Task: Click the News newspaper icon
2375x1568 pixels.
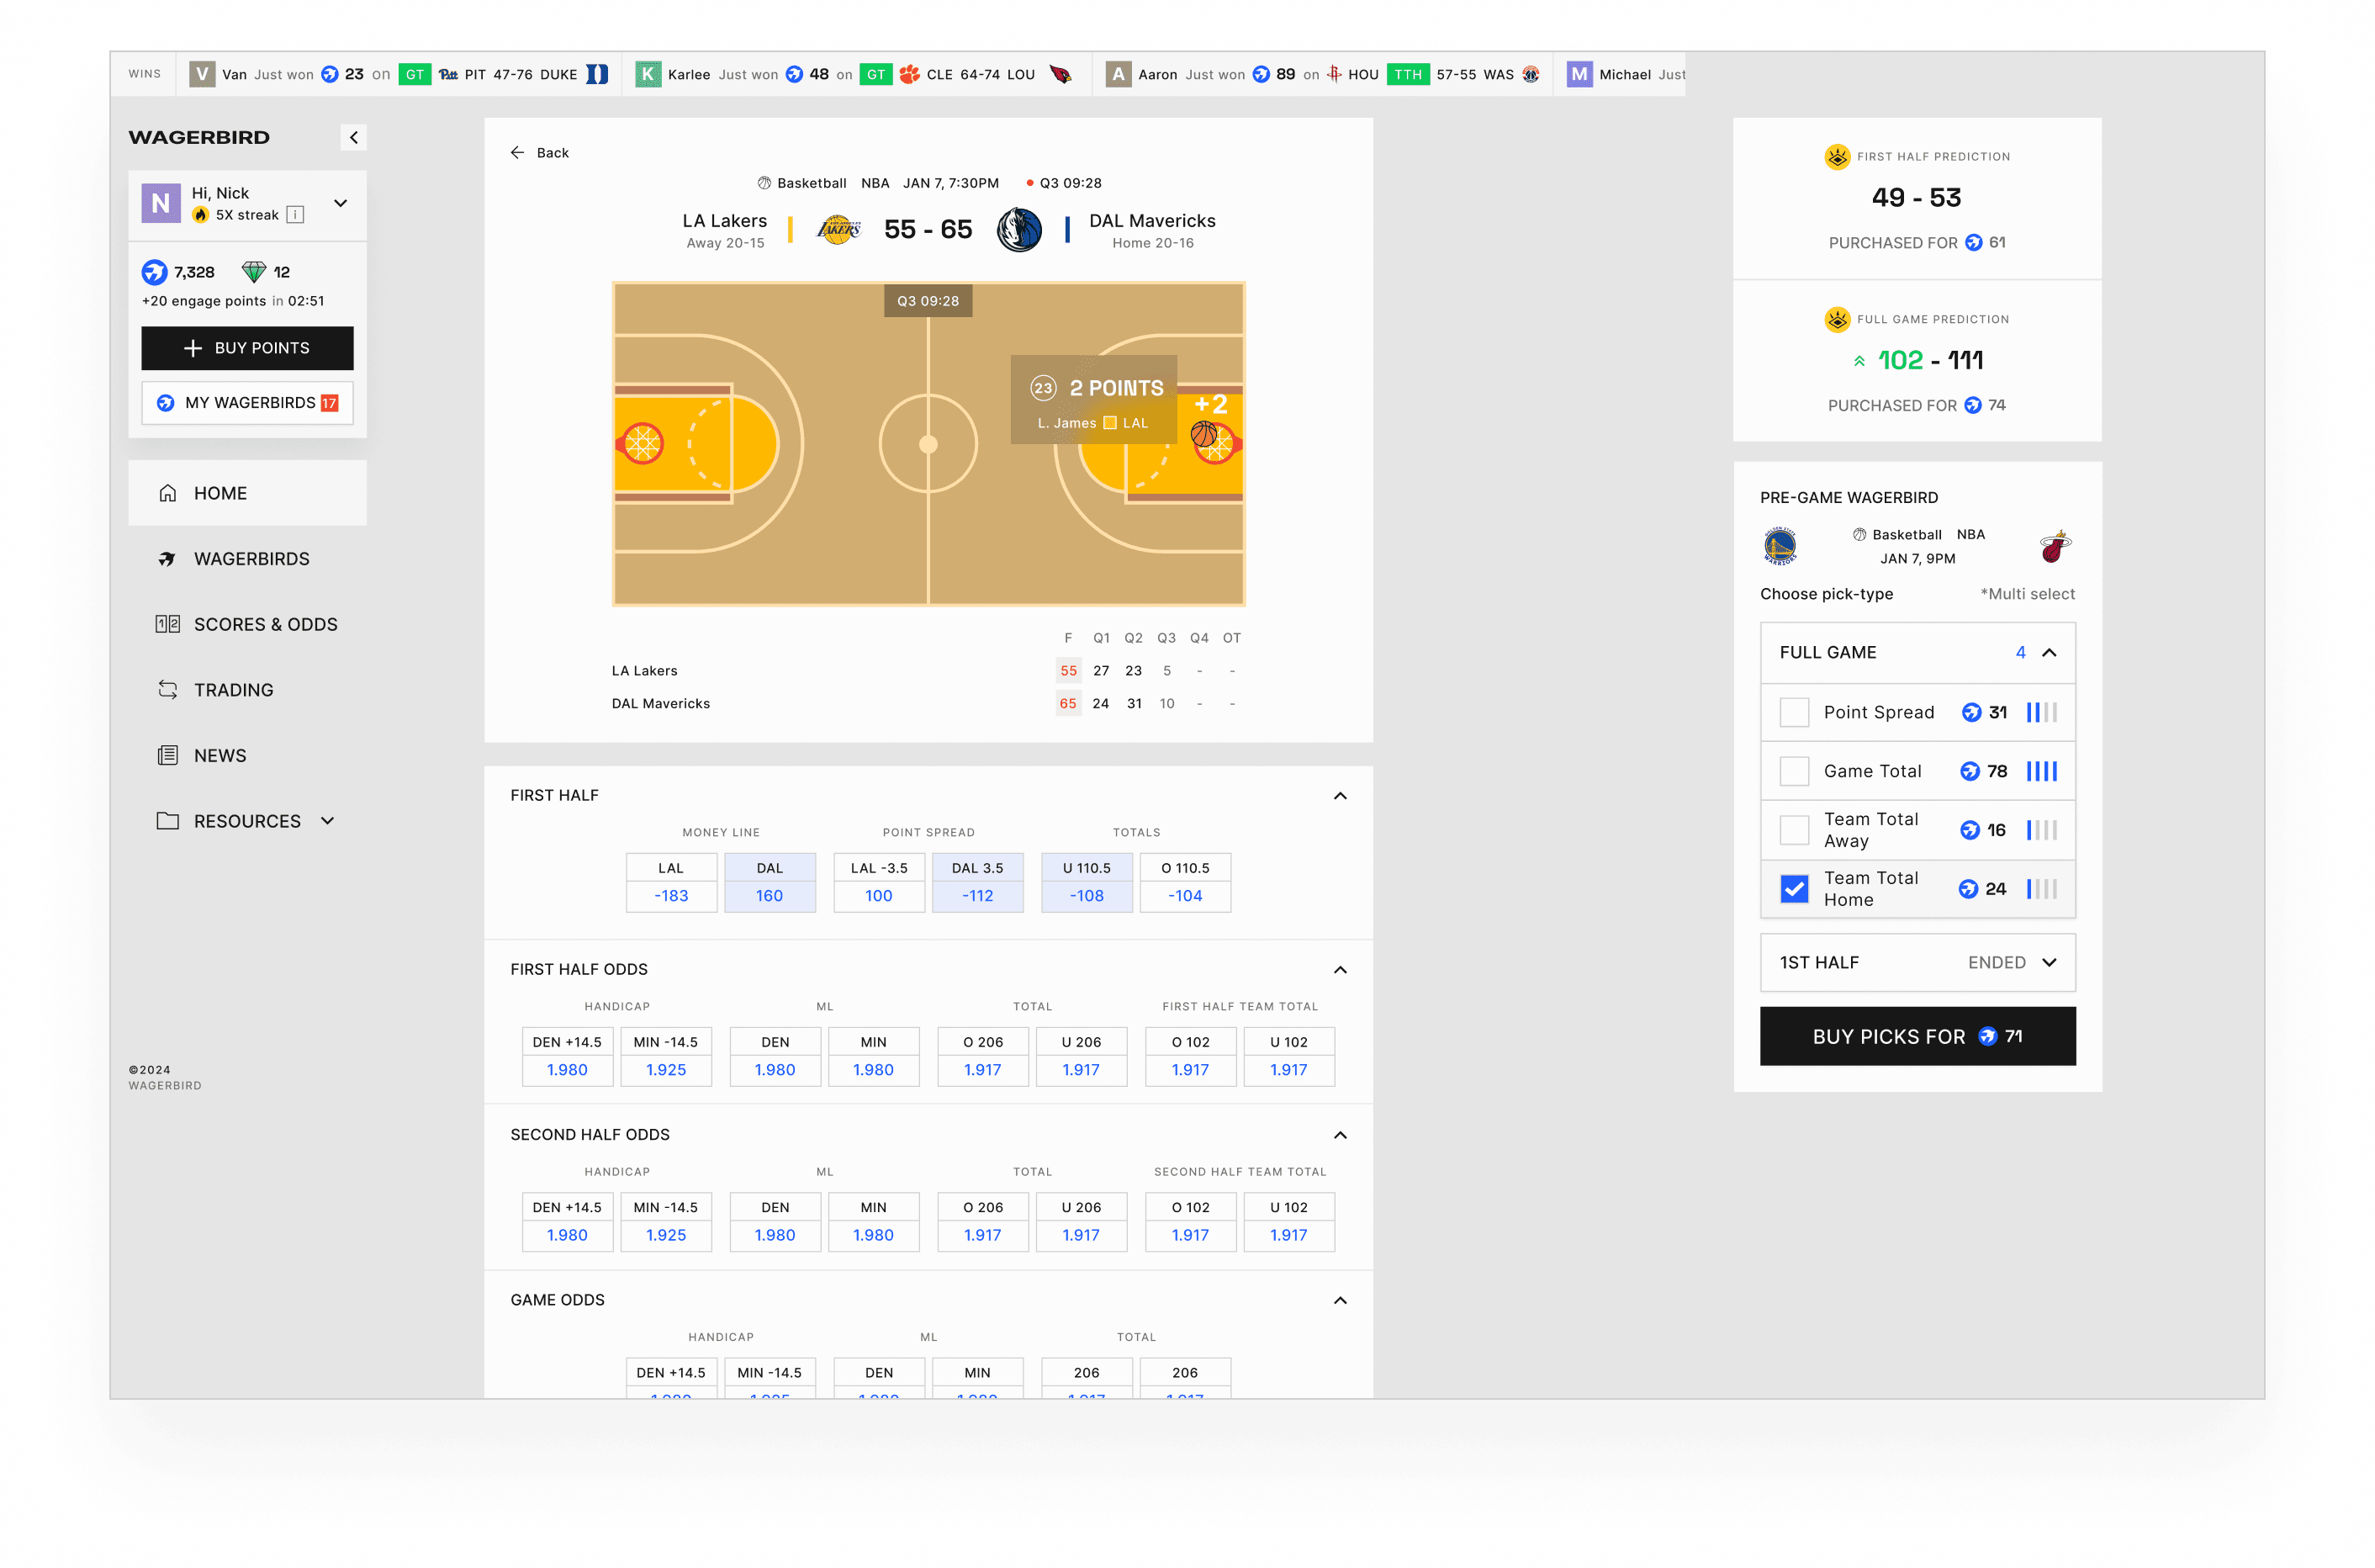Action: (168, 755)
